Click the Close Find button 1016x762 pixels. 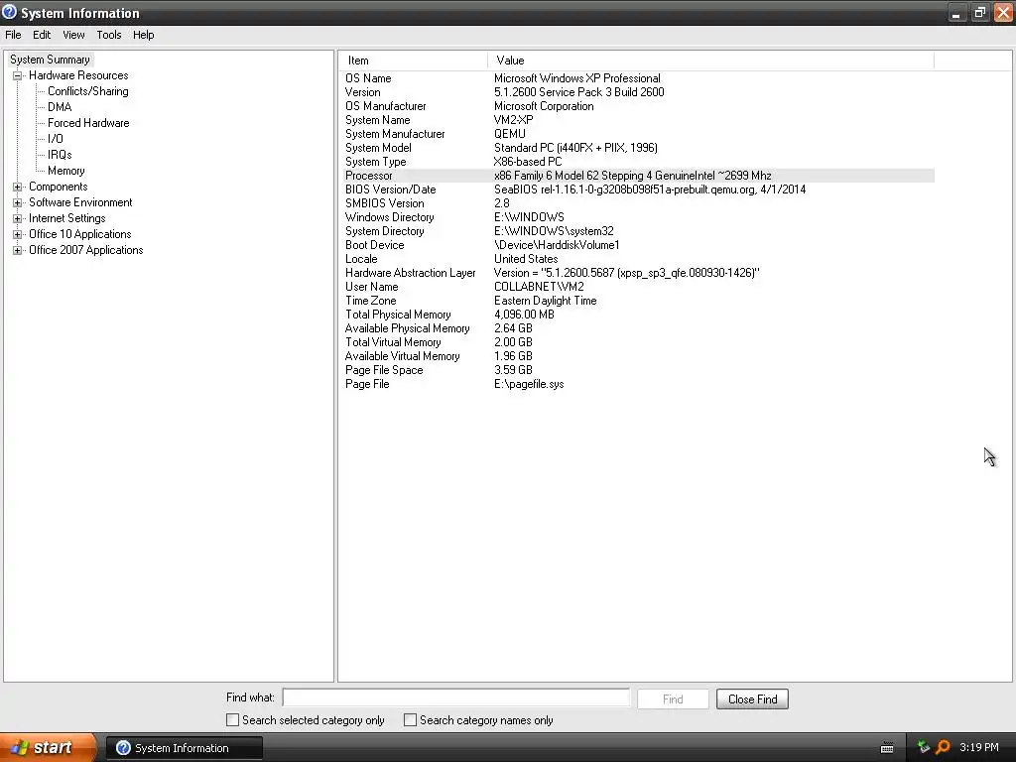click(x=752, y=699)
